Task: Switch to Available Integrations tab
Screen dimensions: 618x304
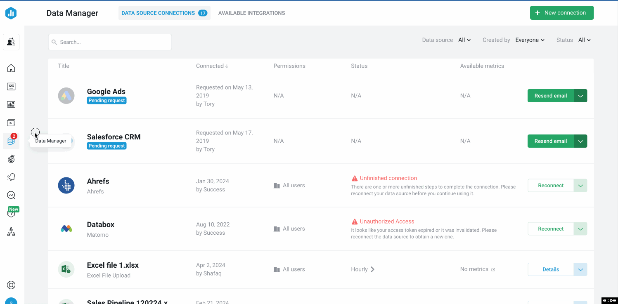Action: pos(251,13)
